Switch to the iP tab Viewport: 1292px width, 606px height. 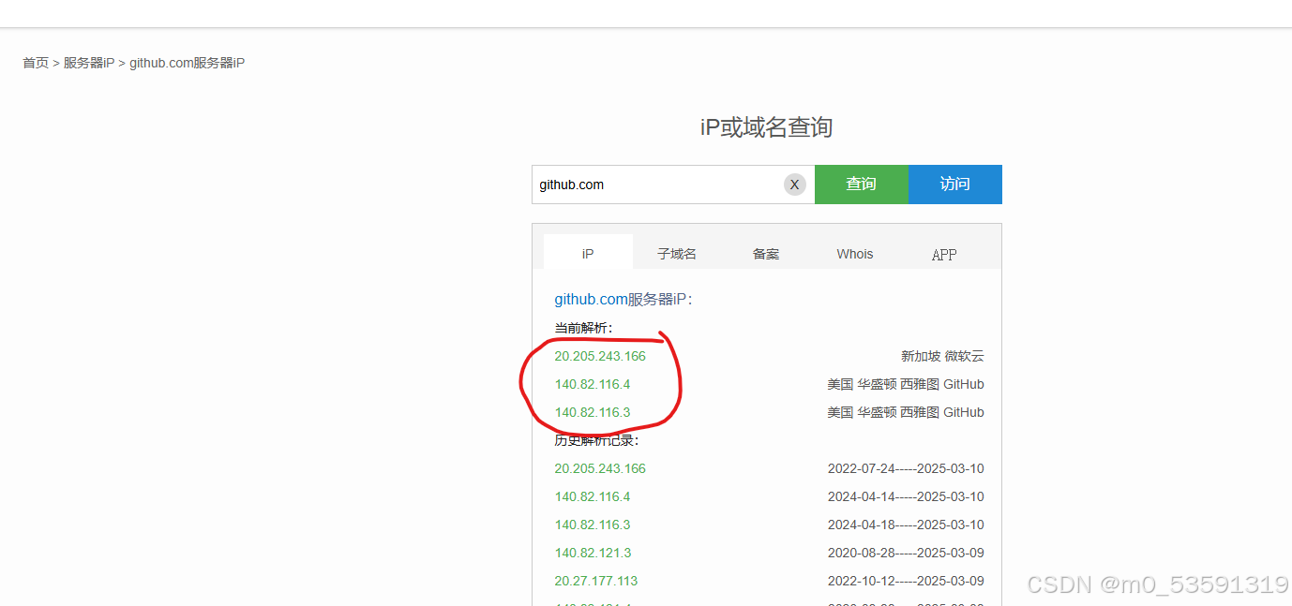pos(588,253)
